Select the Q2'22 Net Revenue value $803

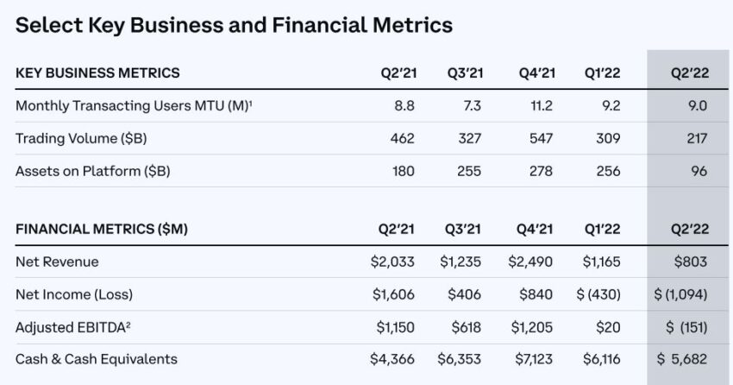coord(691,262)
